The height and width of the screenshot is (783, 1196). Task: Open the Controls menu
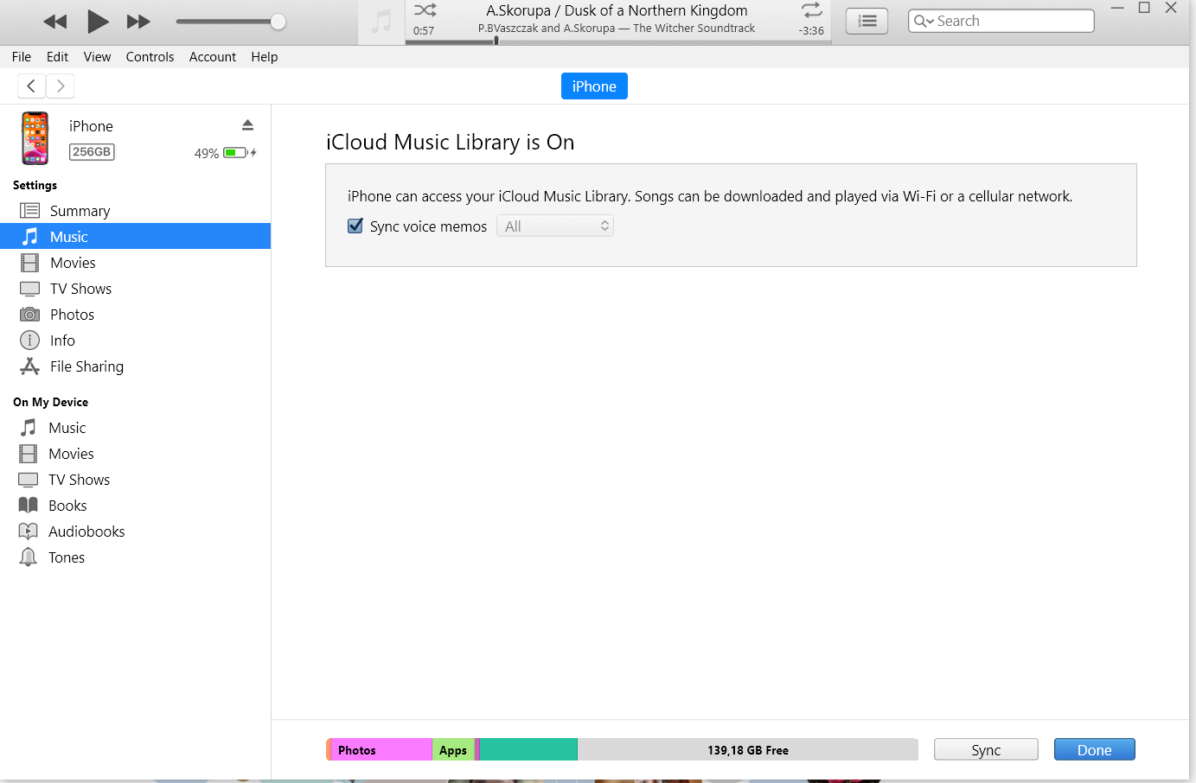150,57
